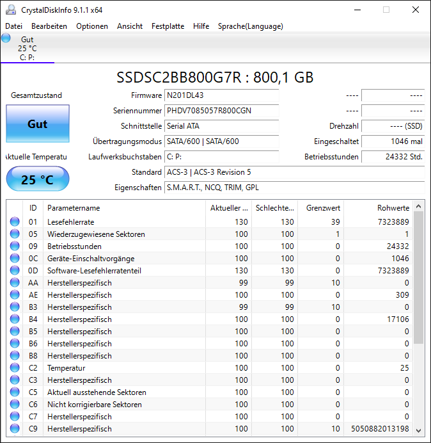Click the Laufwerksbuchstaben C: P: field
The height and width of the screenshot is (443, 431).
point(221,156)
